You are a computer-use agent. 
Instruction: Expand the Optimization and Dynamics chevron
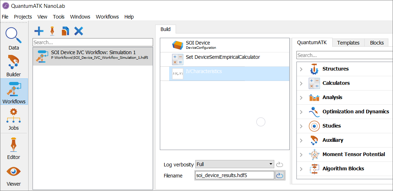coord(301,112)
